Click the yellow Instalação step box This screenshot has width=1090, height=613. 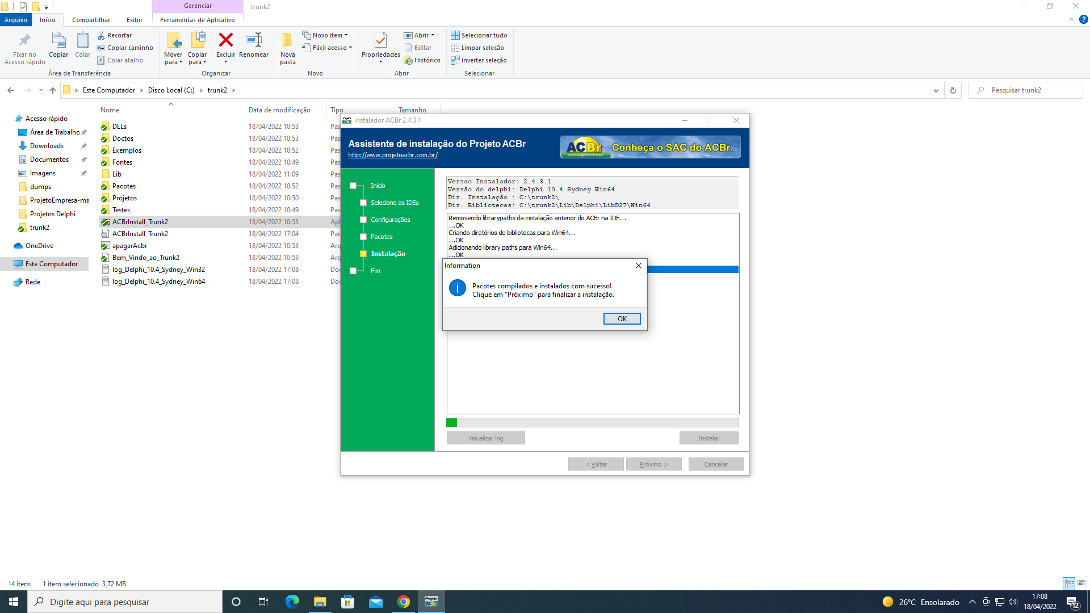coord(363,254)
